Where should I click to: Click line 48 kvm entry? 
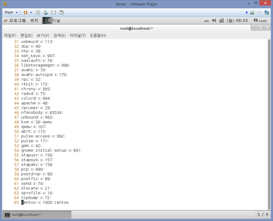tap(37, 122)
